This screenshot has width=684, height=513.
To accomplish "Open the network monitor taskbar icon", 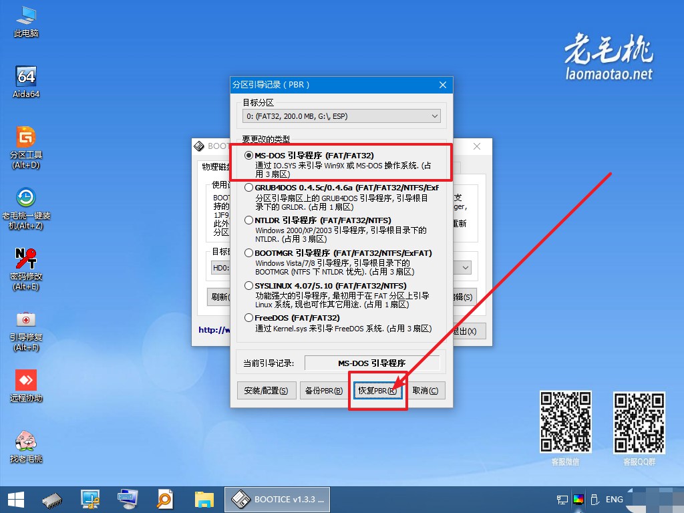I will click(x=90, y=500).
